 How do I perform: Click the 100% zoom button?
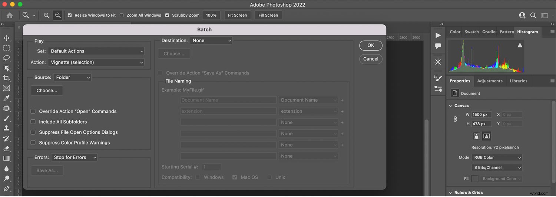tap(211, 15)
